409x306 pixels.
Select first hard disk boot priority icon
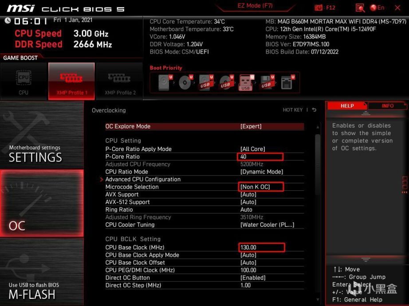click(165, 82)
